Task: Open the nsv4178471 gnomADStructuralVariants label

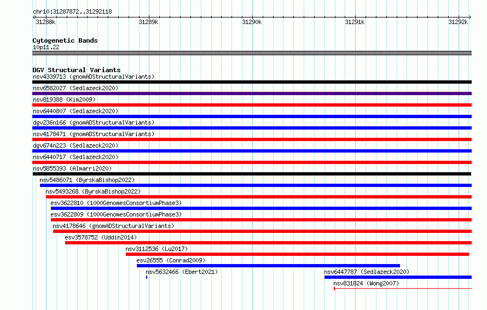Action: [94, 134]
